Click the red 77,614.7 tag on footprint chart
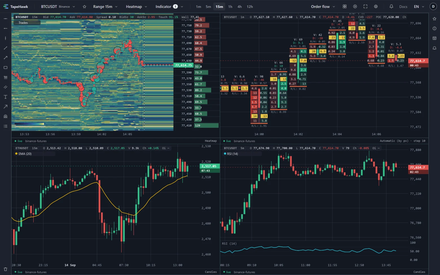Viewport: 440px width, 275px height. [419, 61]
